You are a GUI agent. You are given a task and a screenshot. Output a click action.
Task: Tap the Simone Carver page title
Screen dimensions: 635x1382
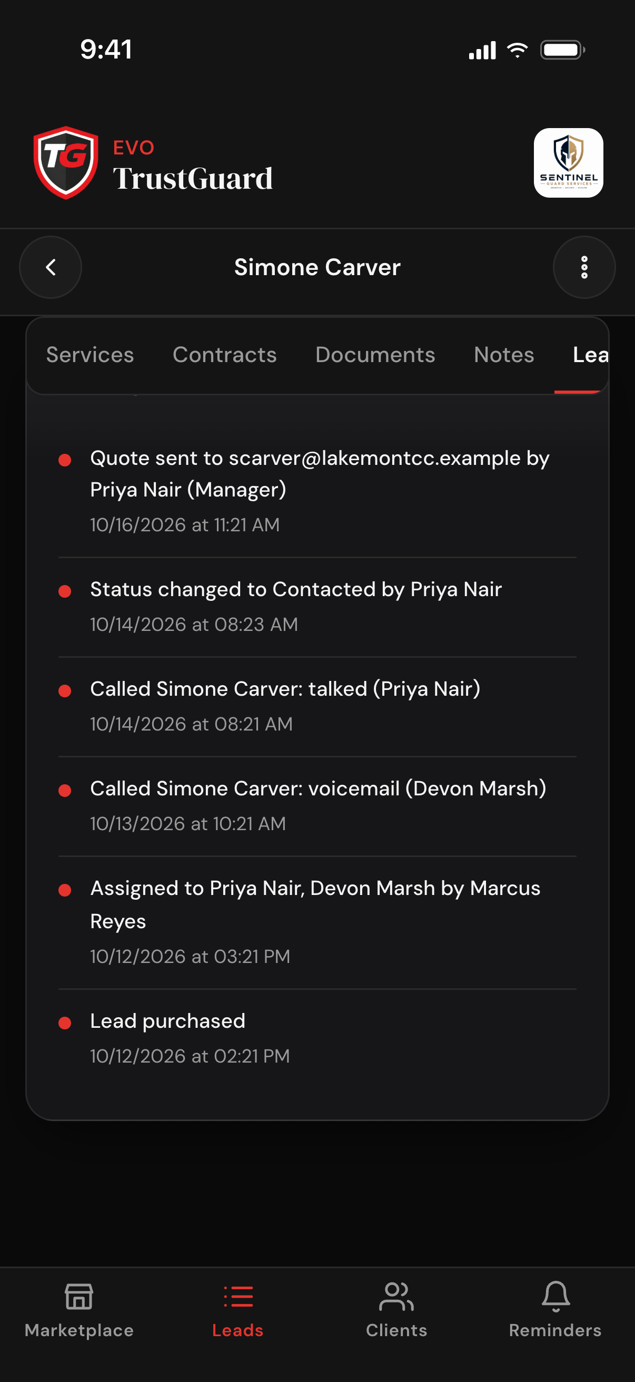[317, 267]
